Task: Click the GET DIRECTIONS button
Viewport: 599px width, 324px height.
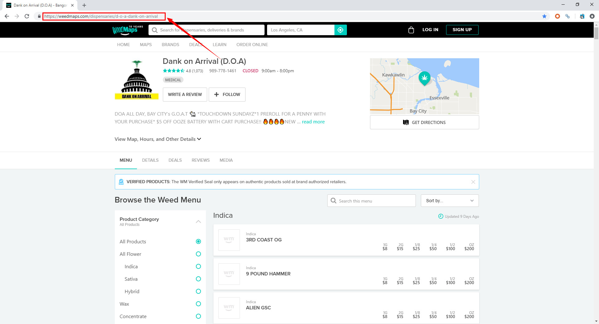Action: point(425,122)
